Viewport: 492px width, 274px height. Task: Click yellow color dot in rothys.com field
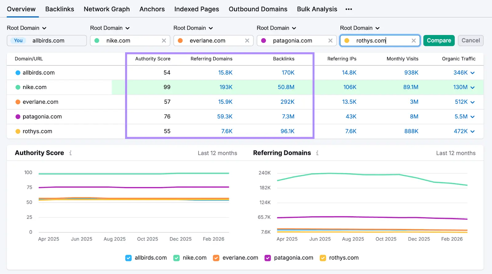[x=347, y=41]
